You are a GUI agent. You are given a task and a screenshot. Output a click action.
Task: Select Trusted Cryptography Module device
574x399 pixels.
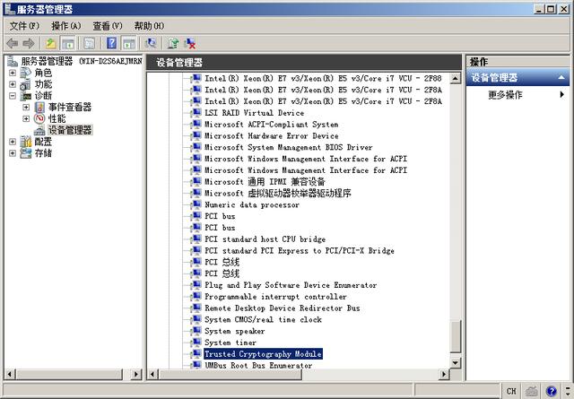[x=263, y=354]
